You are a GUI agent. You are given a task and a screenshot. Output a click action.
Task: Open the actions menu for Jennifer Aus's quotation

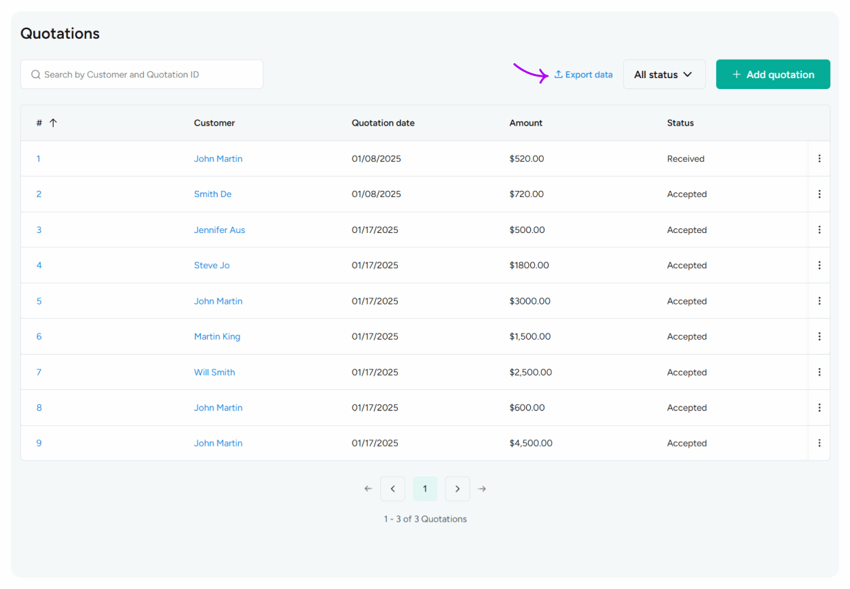[x=819, y=230]
